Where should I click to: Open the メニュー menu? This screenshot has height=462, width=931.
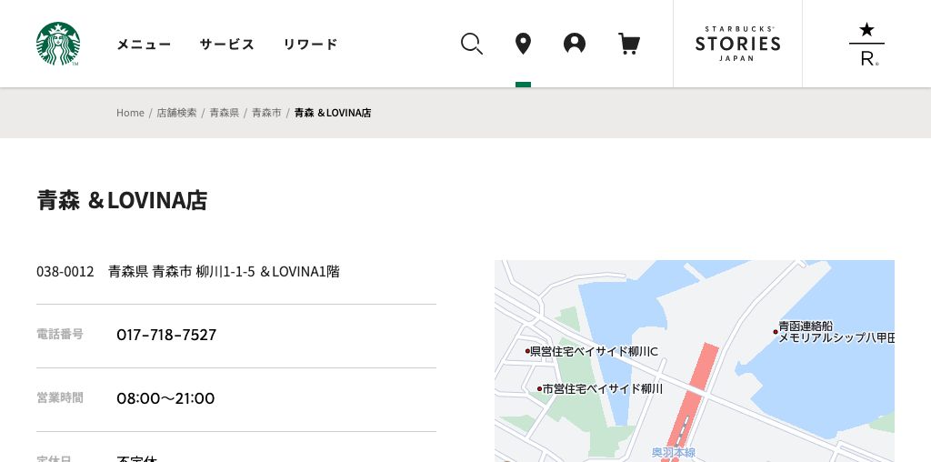pos(144,44)
